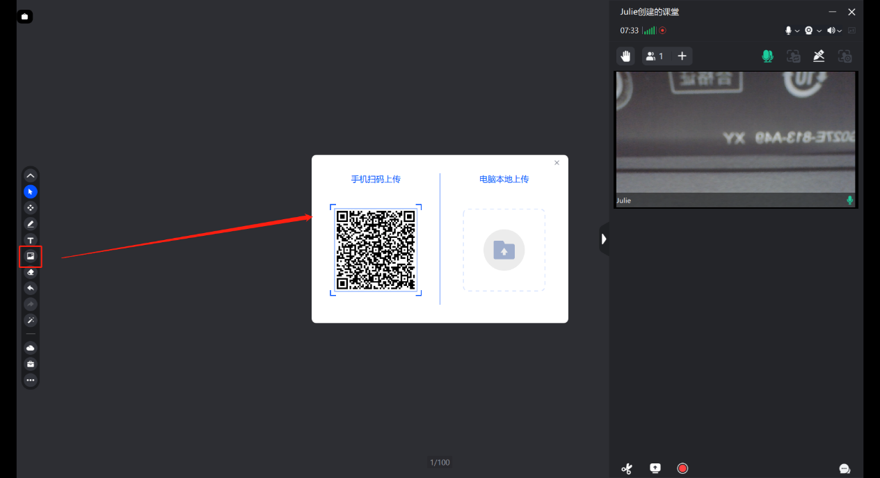Click the greyed-out redo arrow
880x478 pixels.
point(31,304)
